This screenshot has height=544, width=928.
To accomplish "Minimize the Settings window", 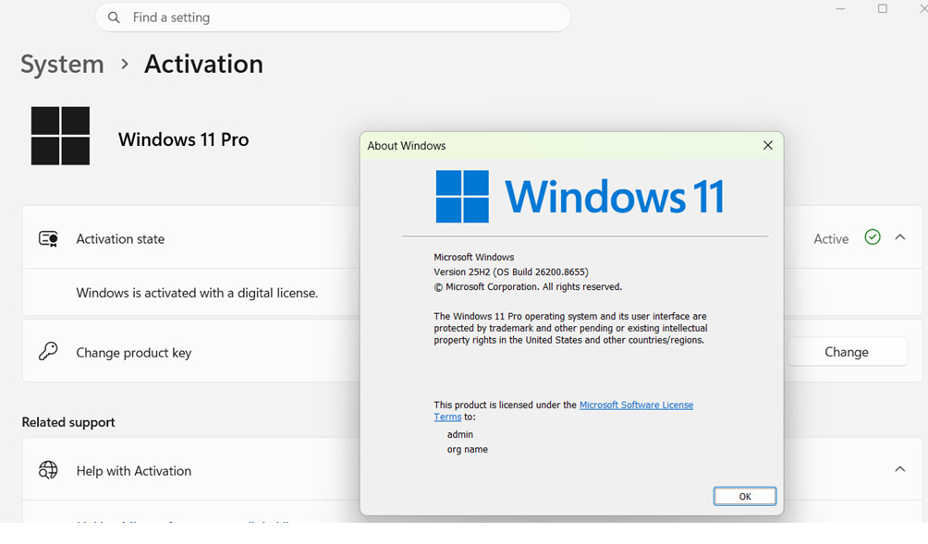I will (840, 9).
